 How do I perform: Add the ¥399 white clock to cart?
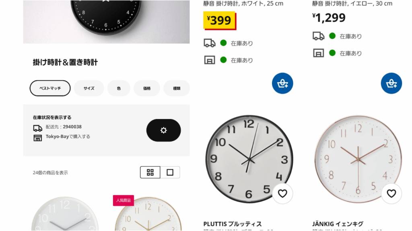coord(282,83)
